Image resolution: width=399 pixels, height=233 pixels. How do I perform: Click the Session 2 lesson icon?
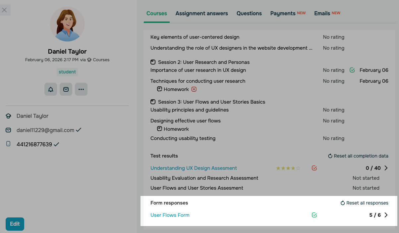tap(153, 62)
